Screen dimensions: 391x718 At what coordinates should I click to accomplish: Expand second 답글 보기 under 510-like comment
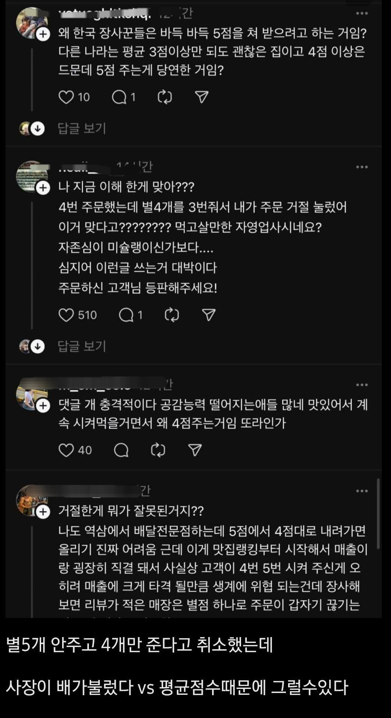point(82,346)
